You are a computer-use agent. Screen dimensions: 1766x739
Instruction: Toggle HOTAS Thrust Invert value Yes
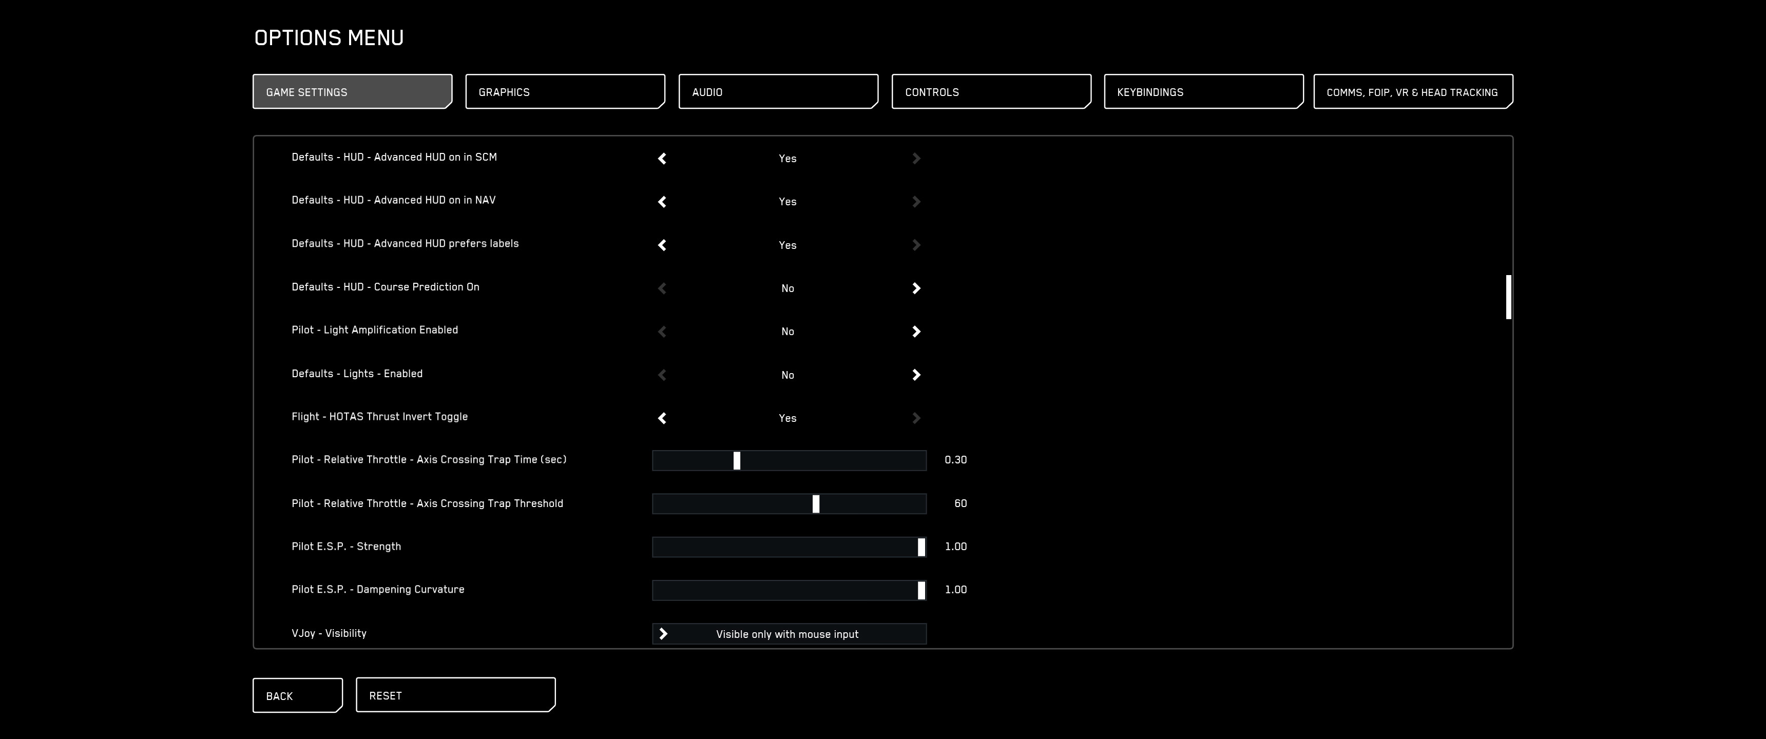coord(787,418)
